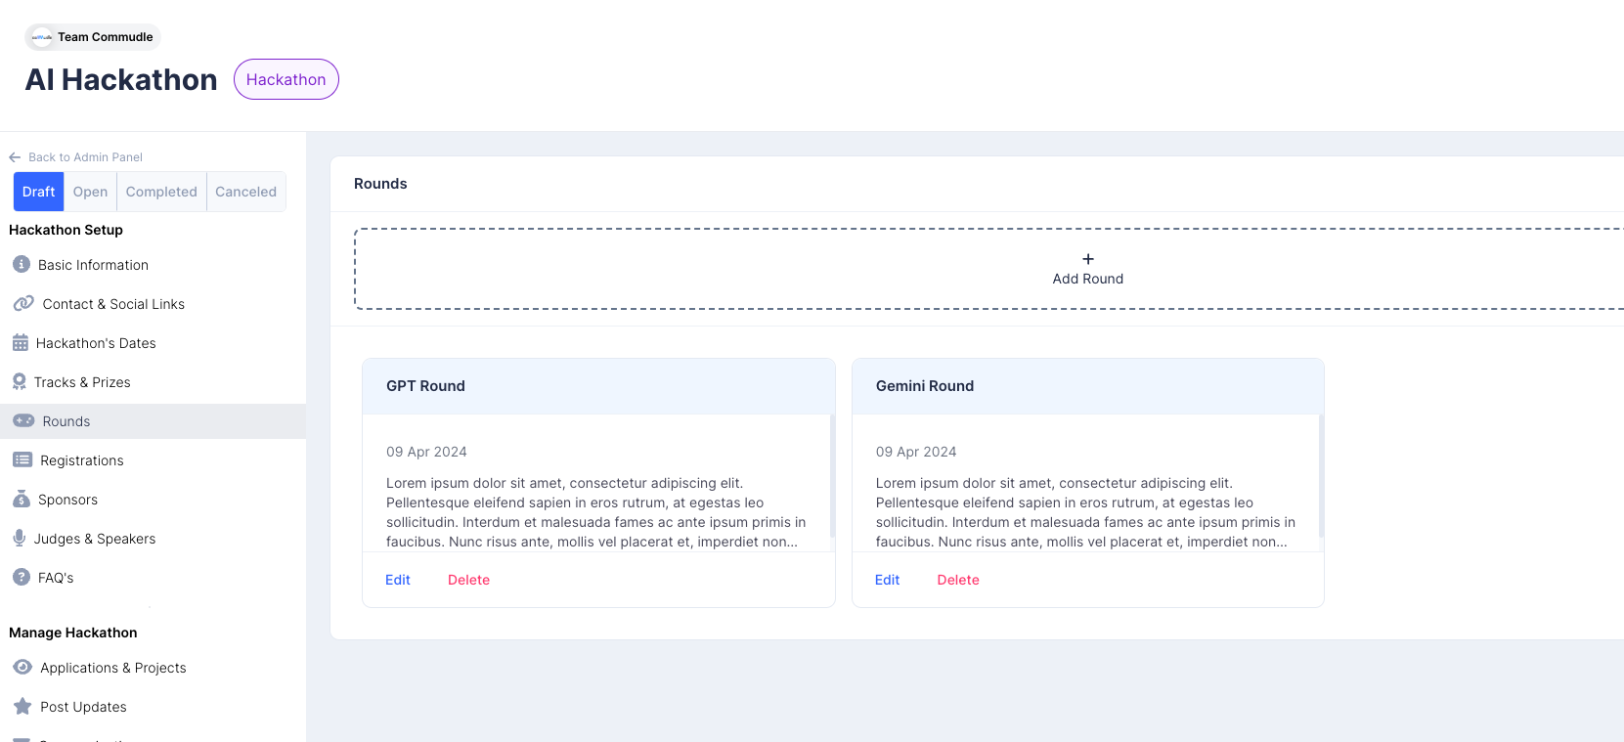Click the Contact & Social Links chain icon

pos(23,304)
